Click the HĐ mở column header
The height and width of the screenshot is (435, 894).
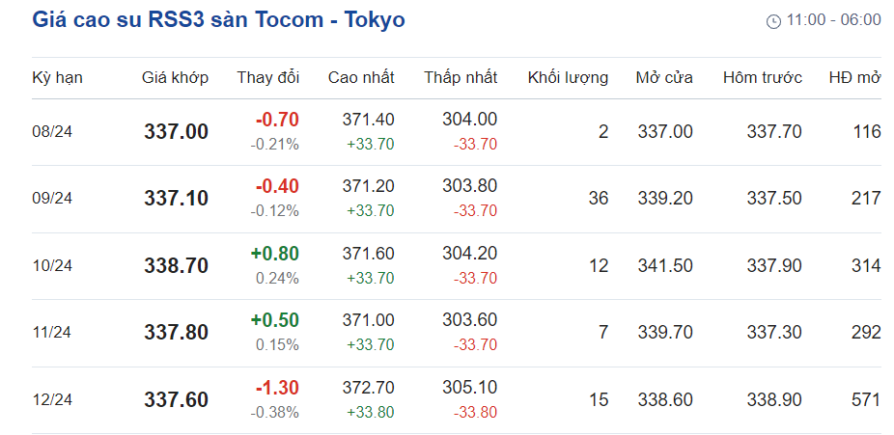(x=854, y=78)
